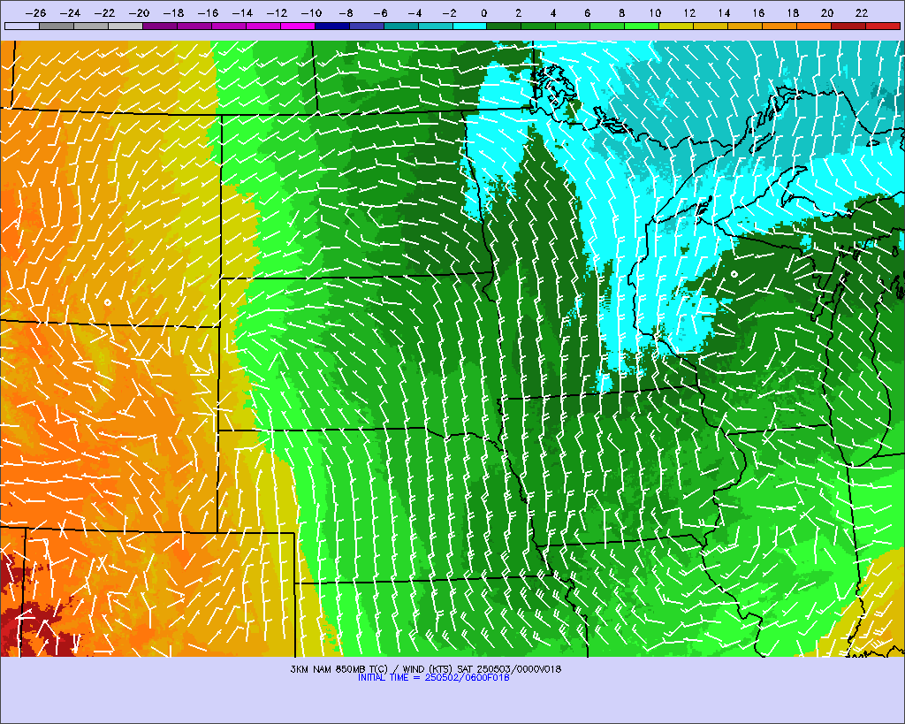Click the "-8" legend label

346,12
